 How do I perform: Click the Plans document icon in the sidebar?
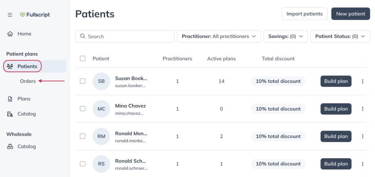pos(10,99)
